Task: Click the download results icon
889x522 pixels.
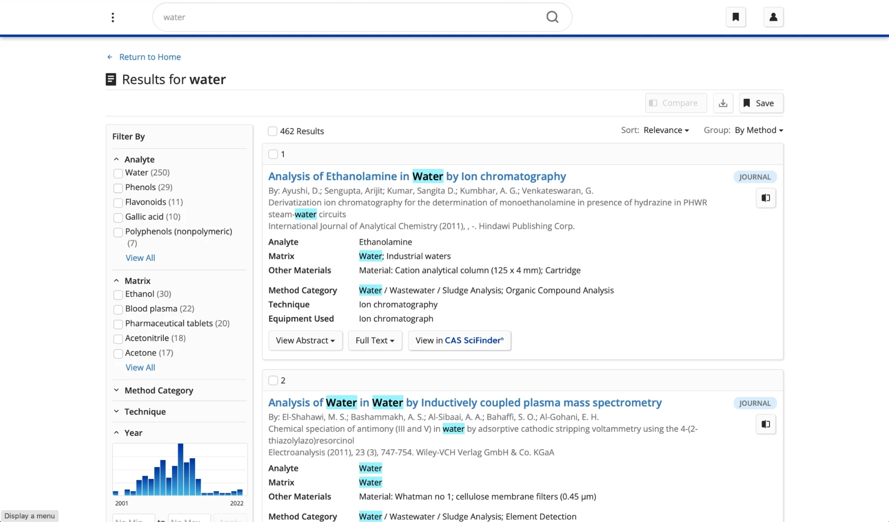Action: [x=723, y=103]
